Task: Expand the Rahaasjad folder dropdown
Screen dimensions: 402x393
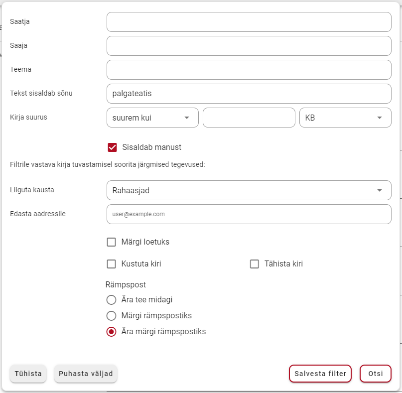Action: (x=249, y=190)
